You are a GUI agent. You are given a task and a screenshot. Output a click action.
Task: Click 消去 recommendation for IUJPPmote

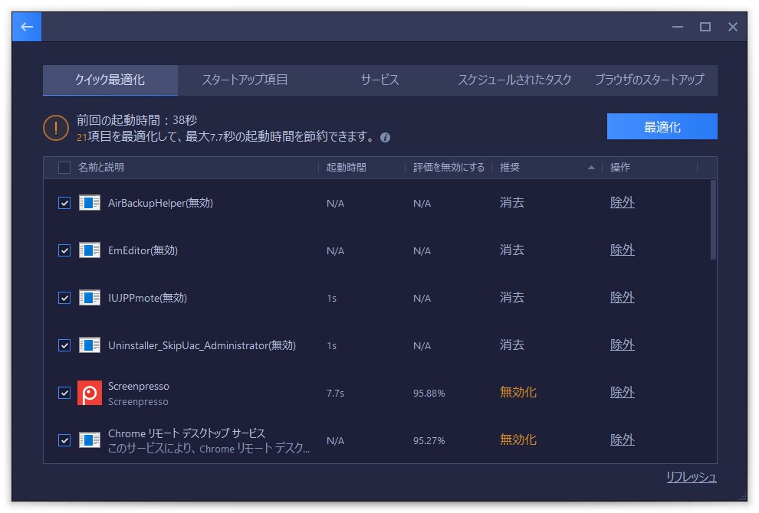click(x=511, y=297)
